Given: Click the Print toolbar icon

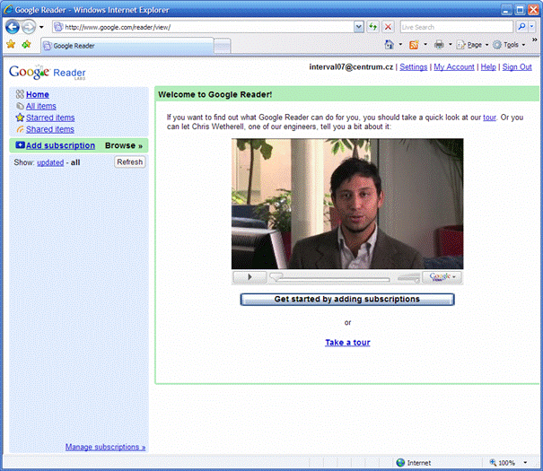Looking at the screenshot, I should point(439,45).
